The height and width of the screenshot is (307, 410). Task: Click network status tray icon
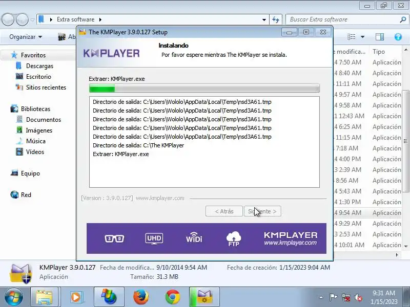click(346, 297)
